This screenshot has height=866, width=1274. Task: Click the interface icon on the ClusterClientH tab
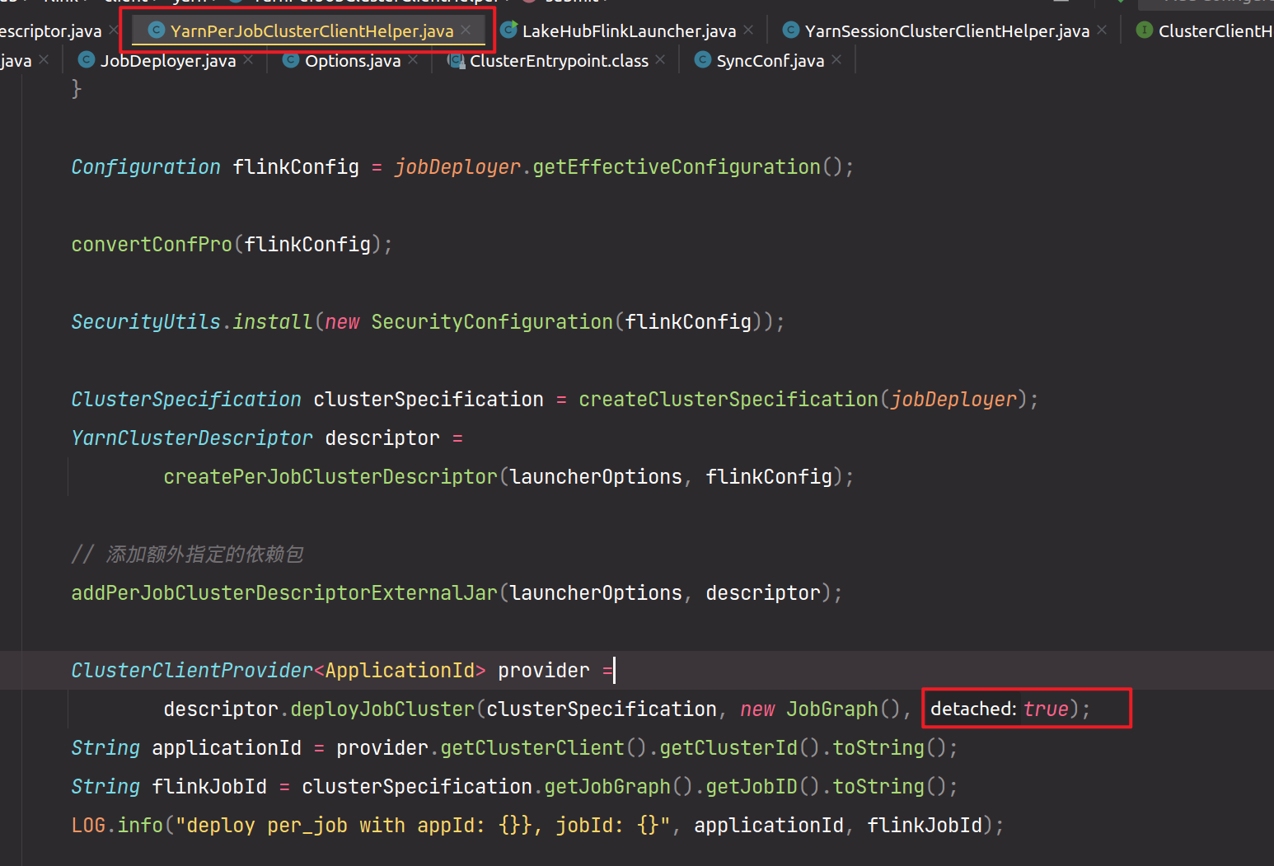tap(1144, 30)
